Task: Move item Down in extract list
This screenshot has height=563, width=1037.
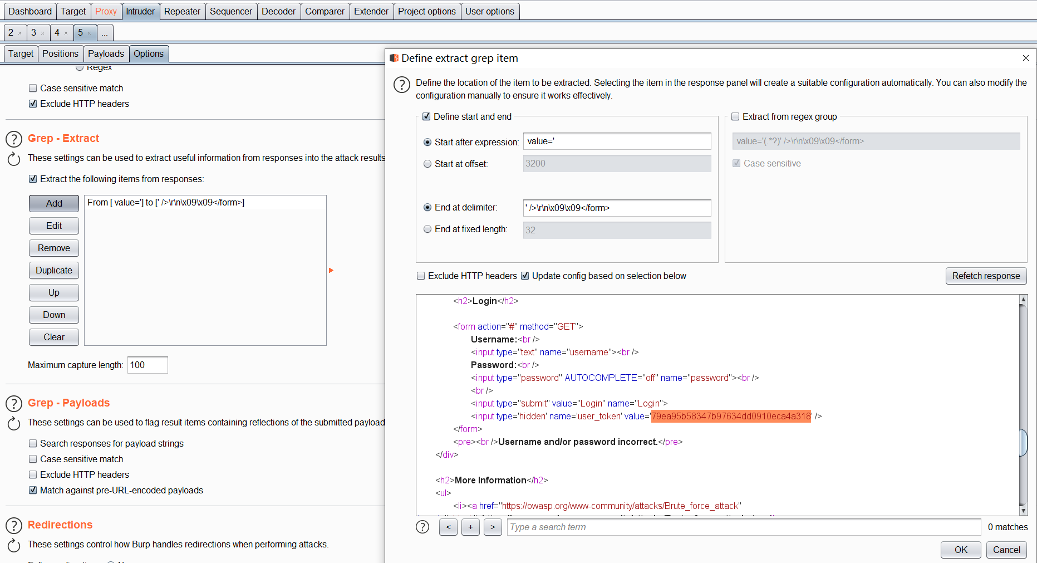Action: (x=54, y=315)
